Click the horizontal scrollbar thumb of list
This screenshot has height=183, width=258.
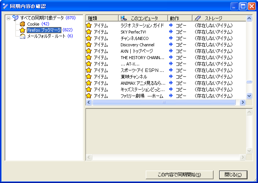(x=164, y=102)
